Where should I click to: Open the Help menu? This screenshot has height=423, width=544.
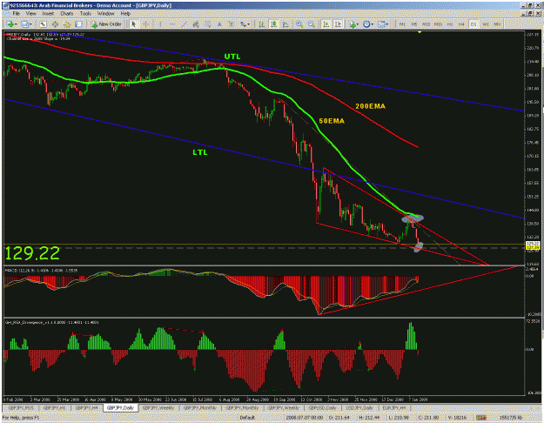click(125, 14)
